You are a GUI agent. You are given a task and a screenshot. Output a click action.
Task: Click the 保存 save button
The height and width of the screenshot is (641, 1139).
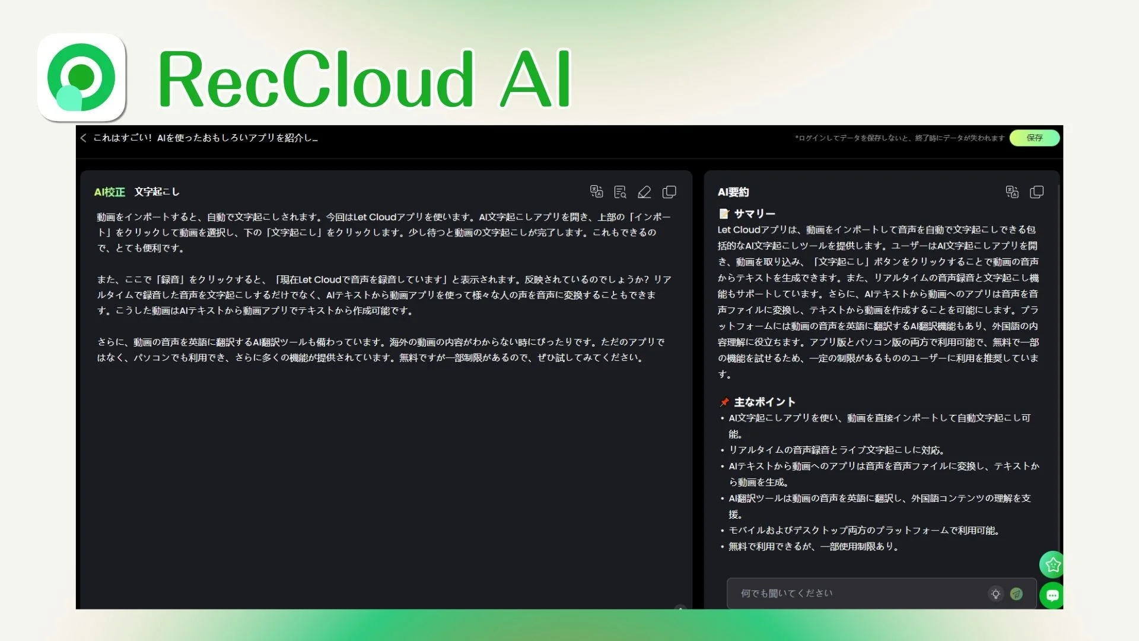pyautogui.click(x=1034, y=138)
